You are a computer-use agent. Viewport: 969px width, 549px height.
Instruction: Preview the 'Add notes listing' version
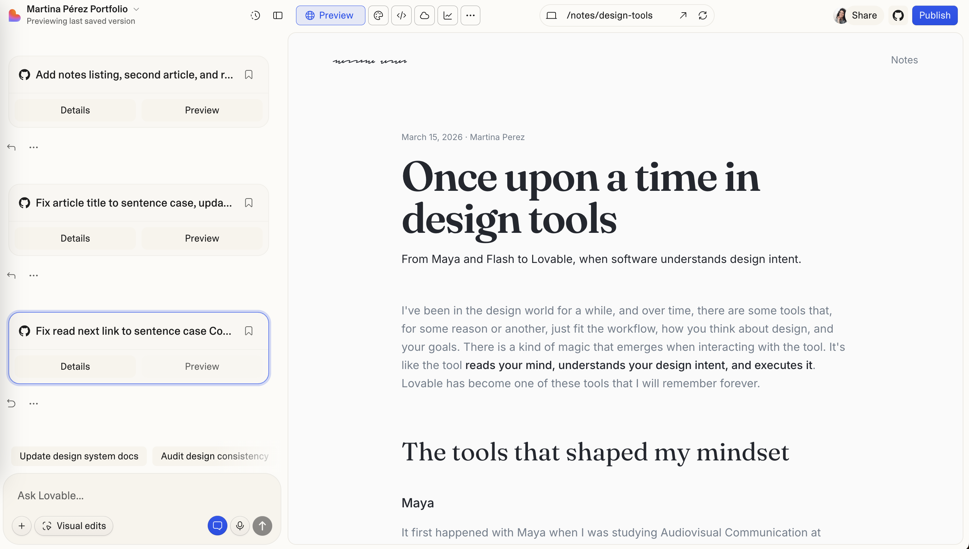[202, 110]
